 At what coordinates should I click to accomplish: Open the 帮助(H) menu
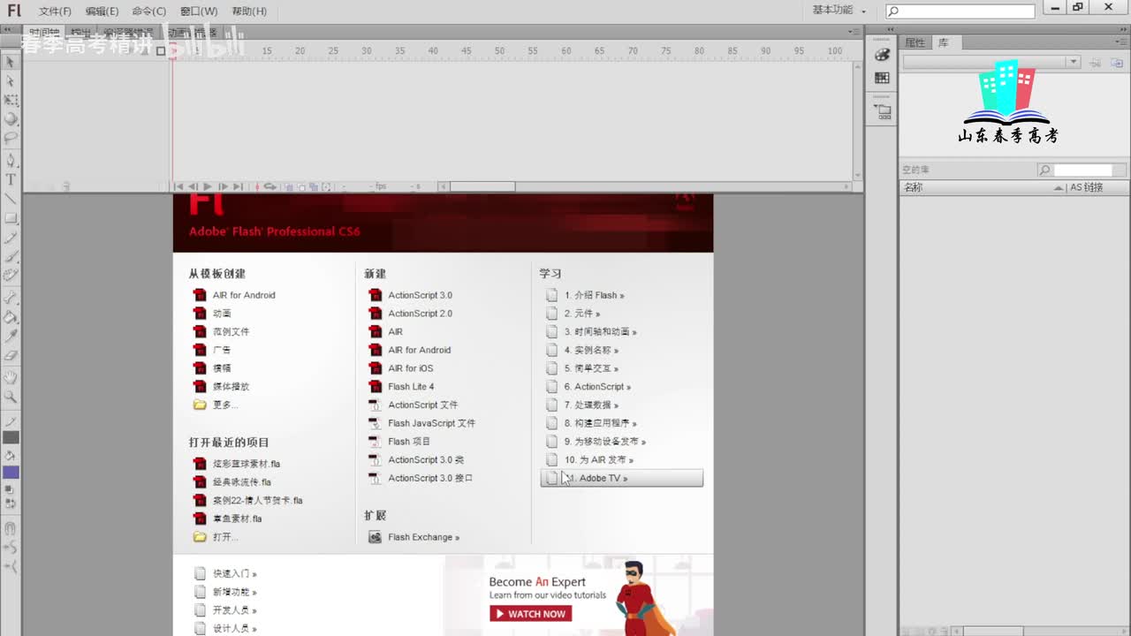pyautogui.click(x=248, y=11)
